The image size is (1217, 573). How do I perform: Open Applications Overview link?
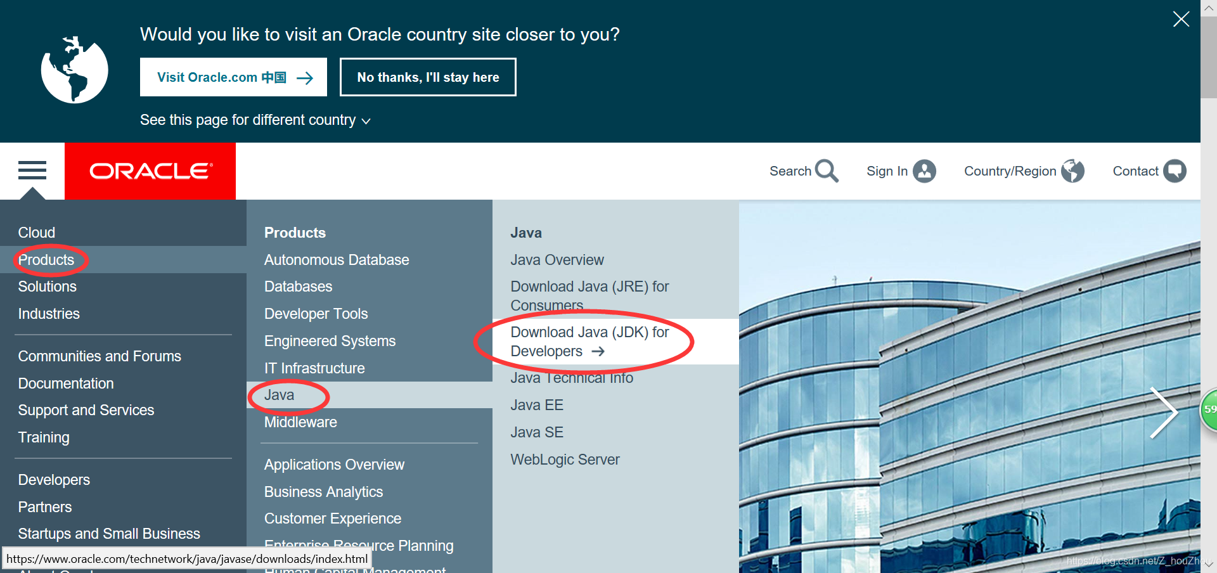tap(334, 465)
